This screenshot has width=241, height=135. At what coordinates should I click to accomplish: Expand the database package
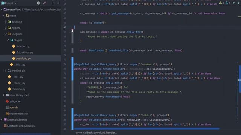point(6,22)
